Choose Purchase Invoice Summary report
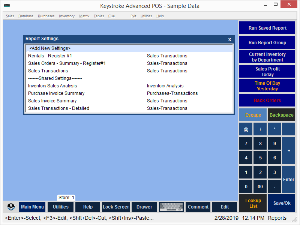Image resolution: width=300 pixels, height=225 pixels. pyautogui.click(x=56, y=93)
